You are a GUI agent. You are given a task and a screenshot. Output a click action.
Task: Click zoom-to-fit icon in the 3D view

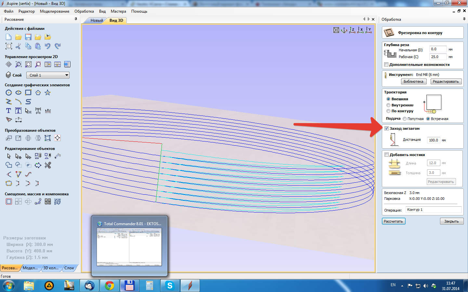(x=336, y=30)
